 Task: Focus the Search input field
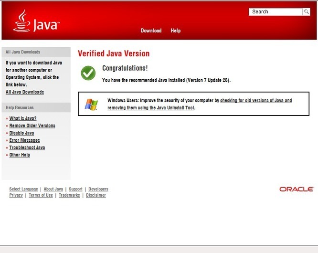click(276, 12)
